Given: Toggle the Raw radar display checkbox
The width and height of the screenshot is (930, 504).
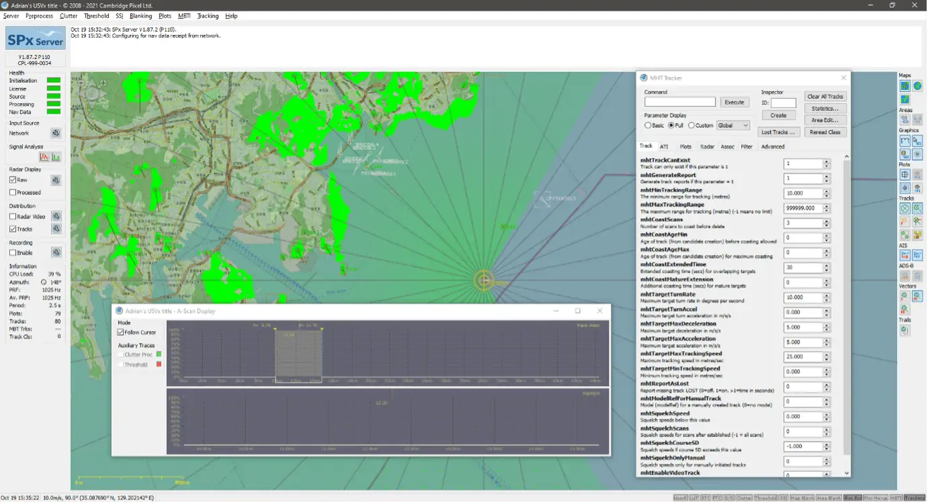Looking at the screenshot, I should point(13,181).
